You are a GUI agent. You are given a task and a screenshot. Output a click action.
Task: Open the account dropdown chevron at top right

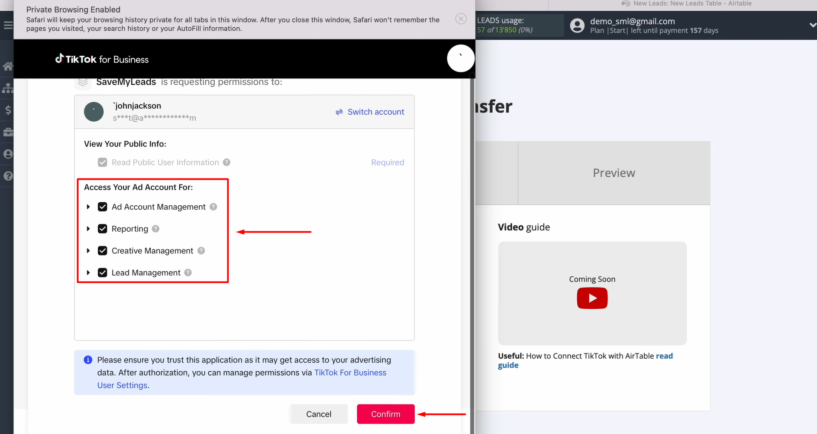(812, 26)
